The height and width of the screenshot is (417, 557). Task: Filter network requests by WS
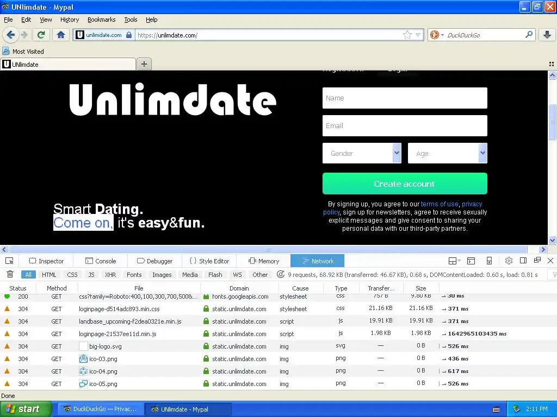(237, 274)
